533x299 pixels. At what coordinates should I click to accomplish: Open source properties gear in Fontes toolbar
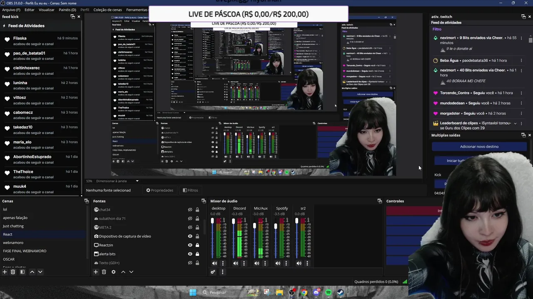pos(113,272)
